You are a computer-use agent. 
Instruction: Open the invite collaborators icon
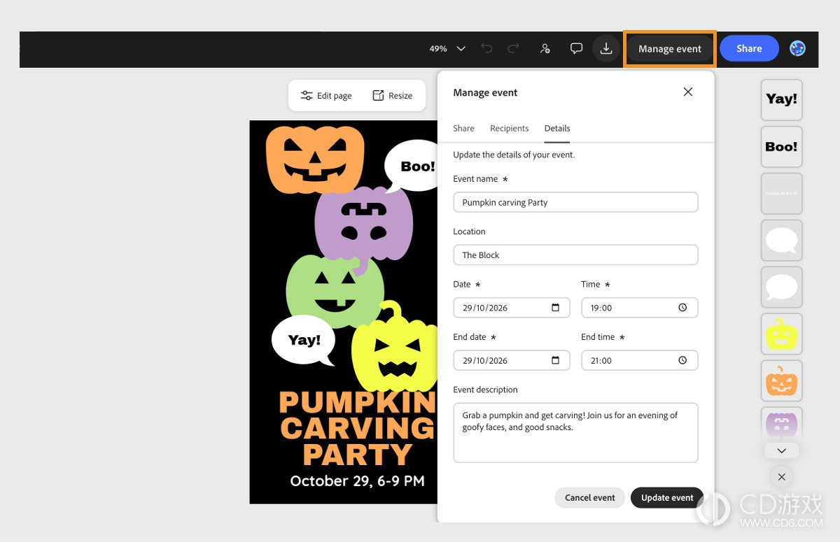(545, 48)
